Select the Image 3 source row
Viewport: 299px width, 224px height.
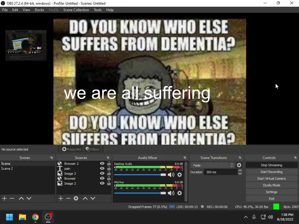[x=84, y=174]
